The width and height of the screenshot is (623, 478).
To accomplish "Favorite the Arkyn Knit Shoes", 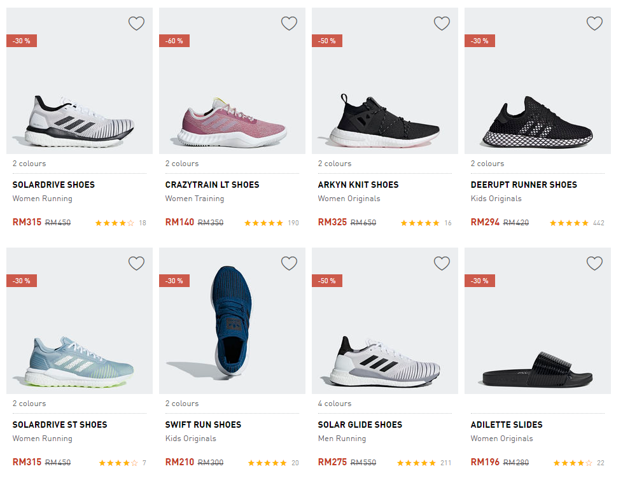I will click(442, 24).
